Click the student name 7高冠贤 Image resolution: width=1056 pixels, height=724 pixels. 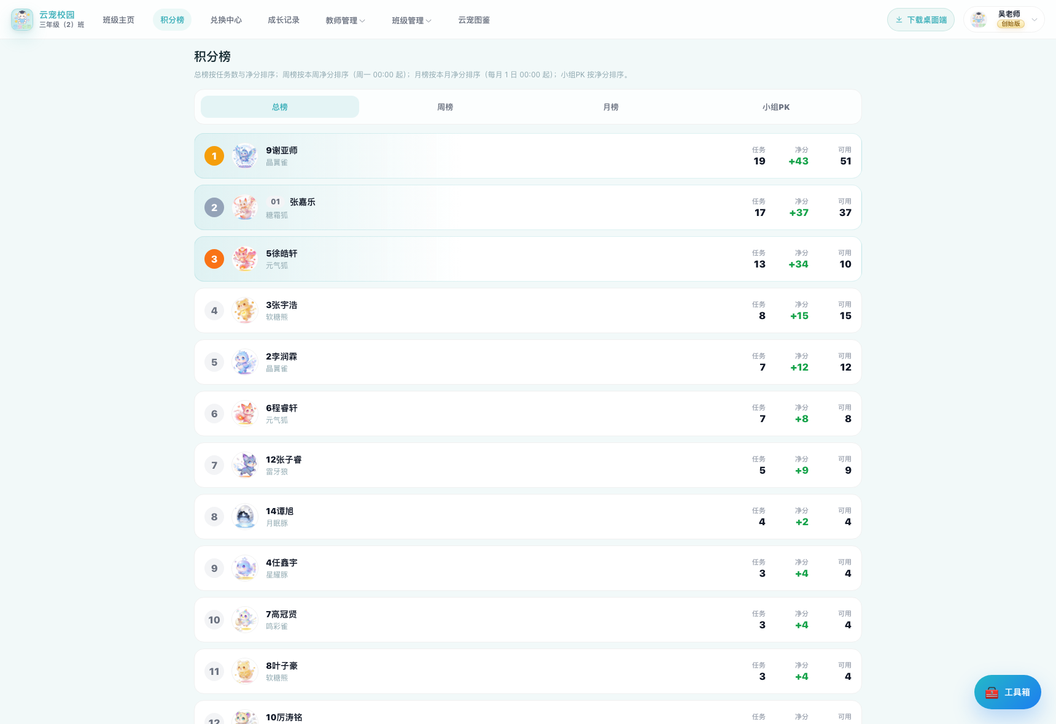[x=282, y=614]
